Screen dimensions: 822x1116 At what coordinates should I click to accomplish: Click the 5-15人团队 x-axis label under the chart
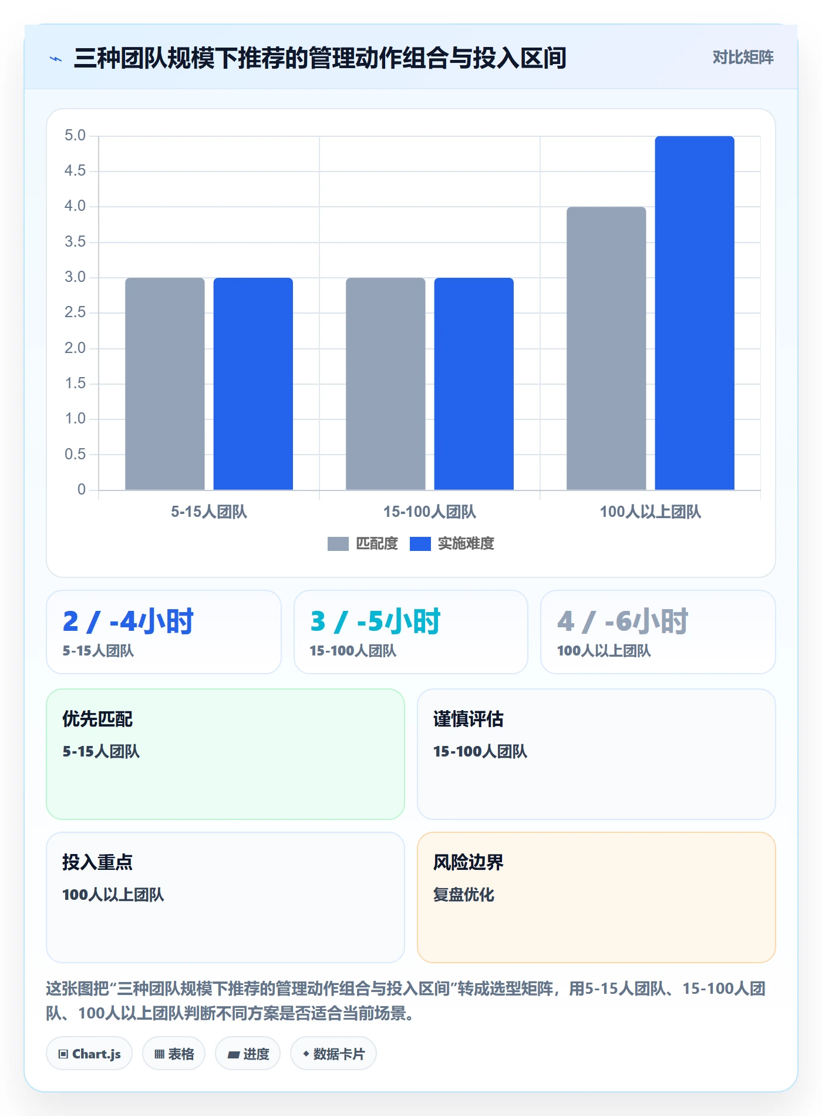coord(209,512)
